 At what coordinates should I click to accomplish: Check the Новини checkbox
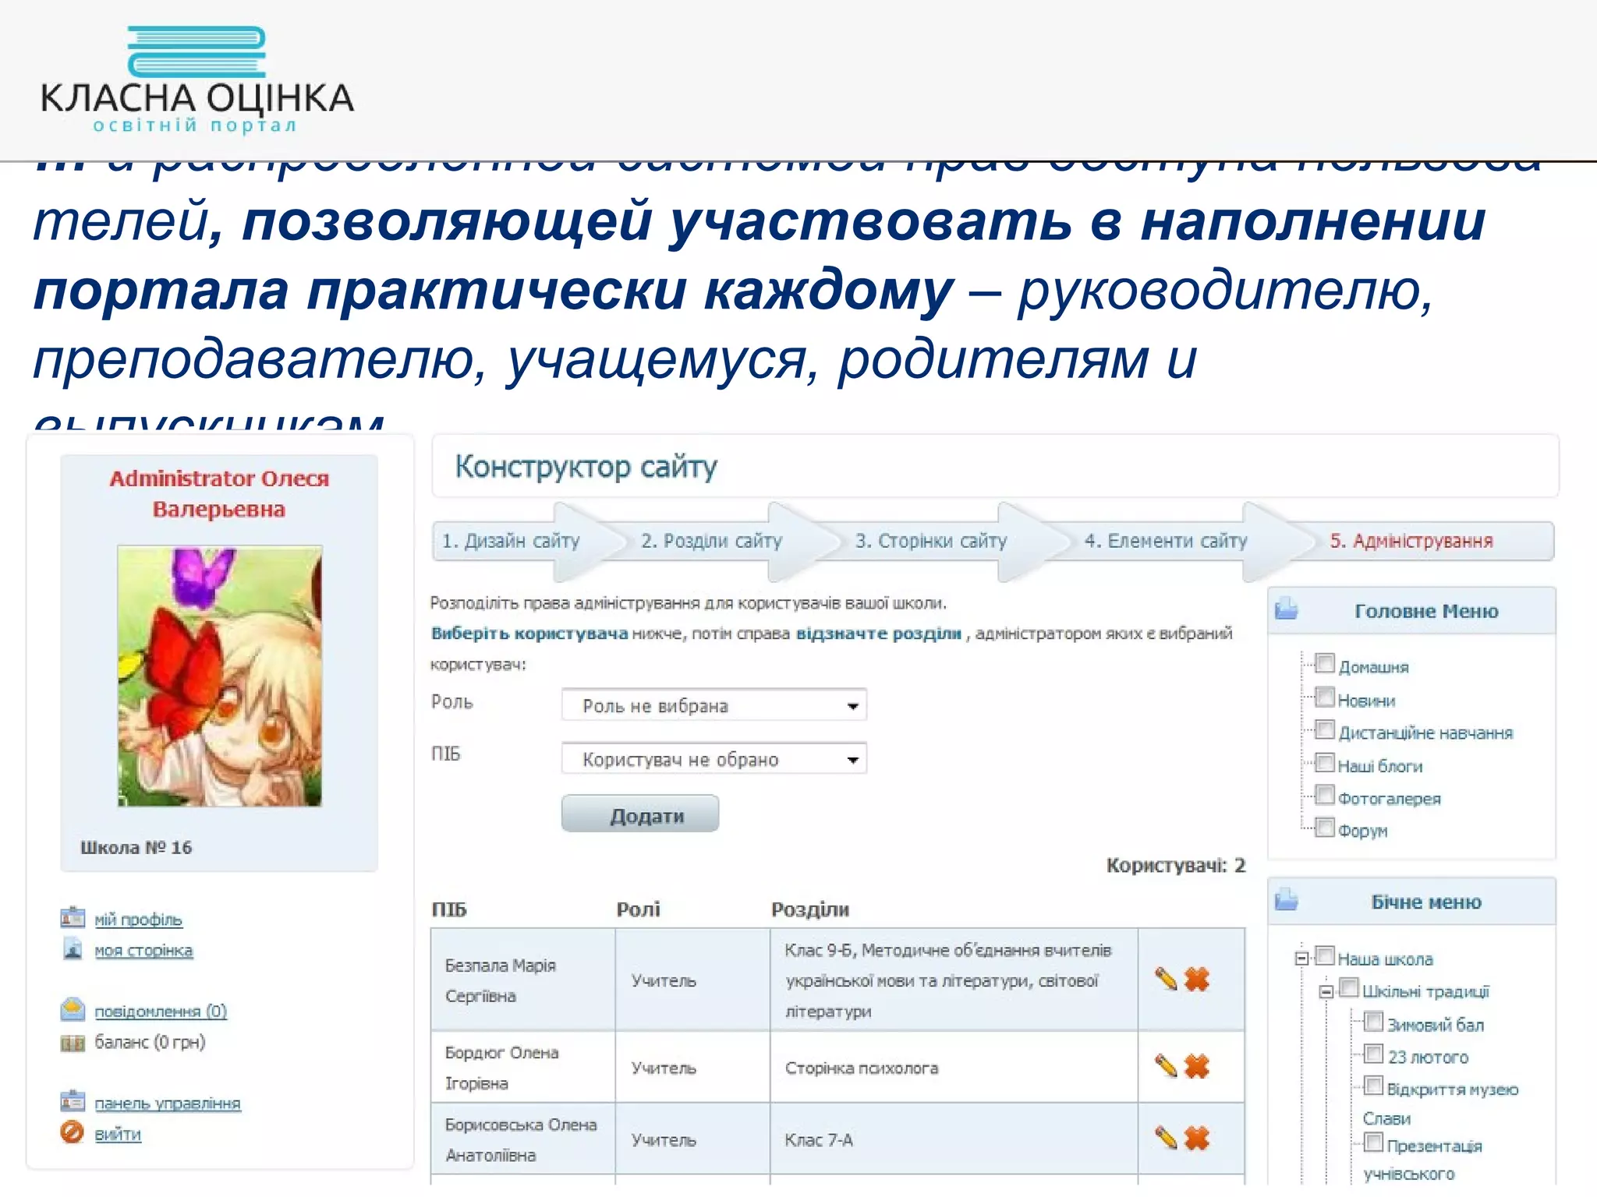click(1325, 696)
